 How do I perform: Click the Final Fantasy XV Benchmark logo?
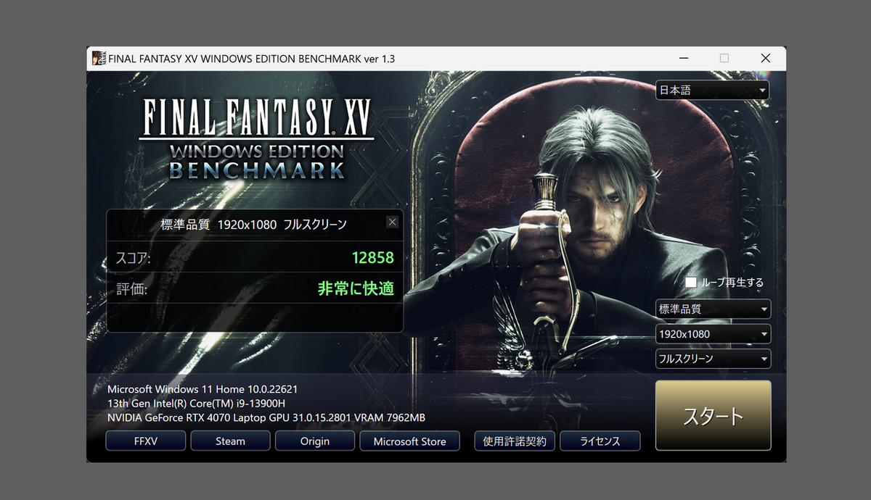tap(256, 138)
